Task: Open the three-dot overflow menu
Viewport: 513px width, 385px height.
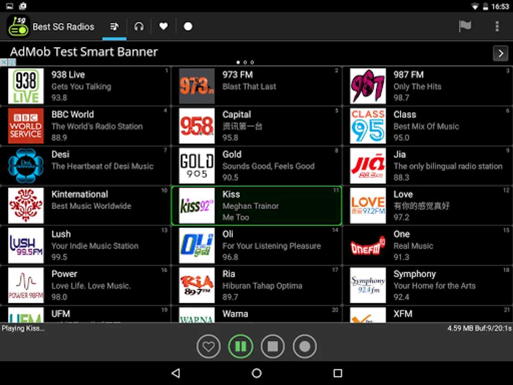Action: [x=497, y=27]
